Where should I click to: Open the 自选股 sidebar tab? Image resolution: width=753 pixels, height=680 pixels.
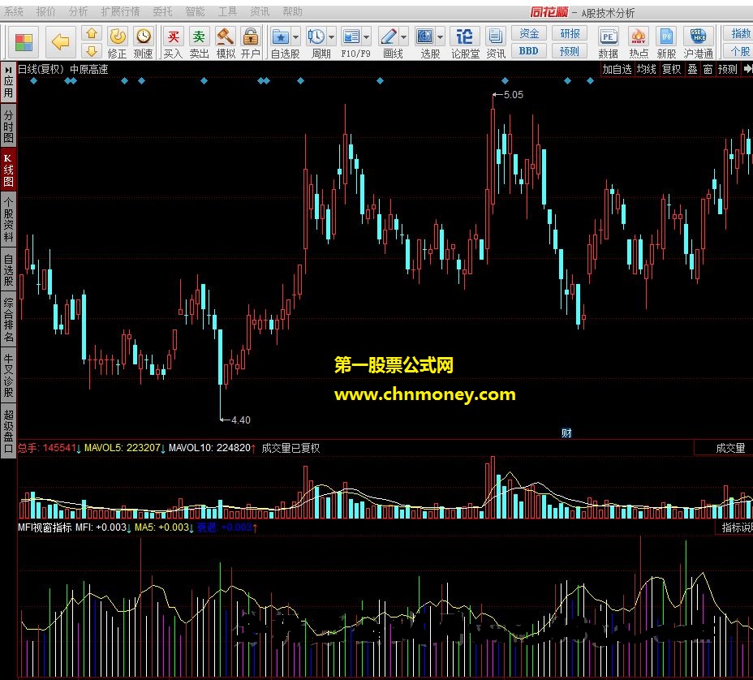point(8,270)
